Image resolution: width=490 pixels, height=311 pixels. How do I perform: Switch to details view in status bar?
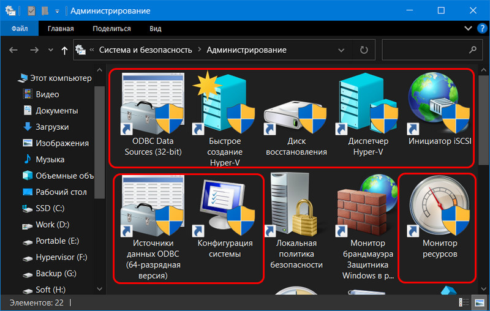coord(464,302)
